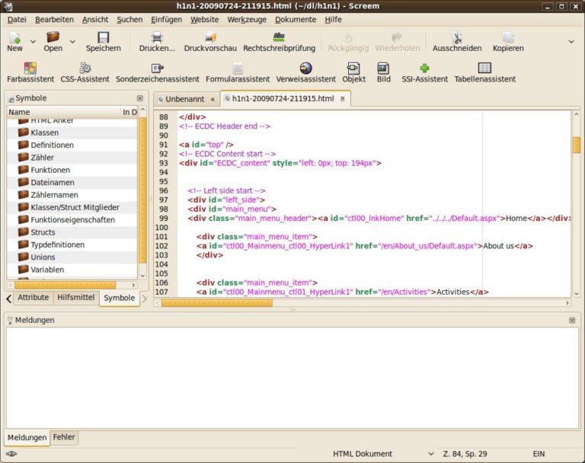Click the editor vertical scrollbar thumb
585x463 pixels.
(x=577, y=145)
